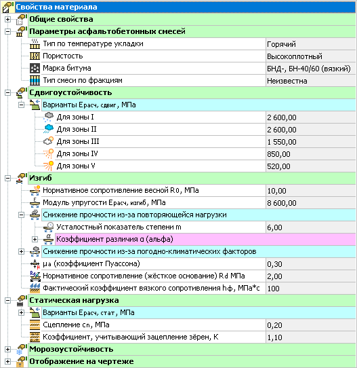Click the Изгиб section icon
Screen dimensions: 357x368
coord(22,178)
